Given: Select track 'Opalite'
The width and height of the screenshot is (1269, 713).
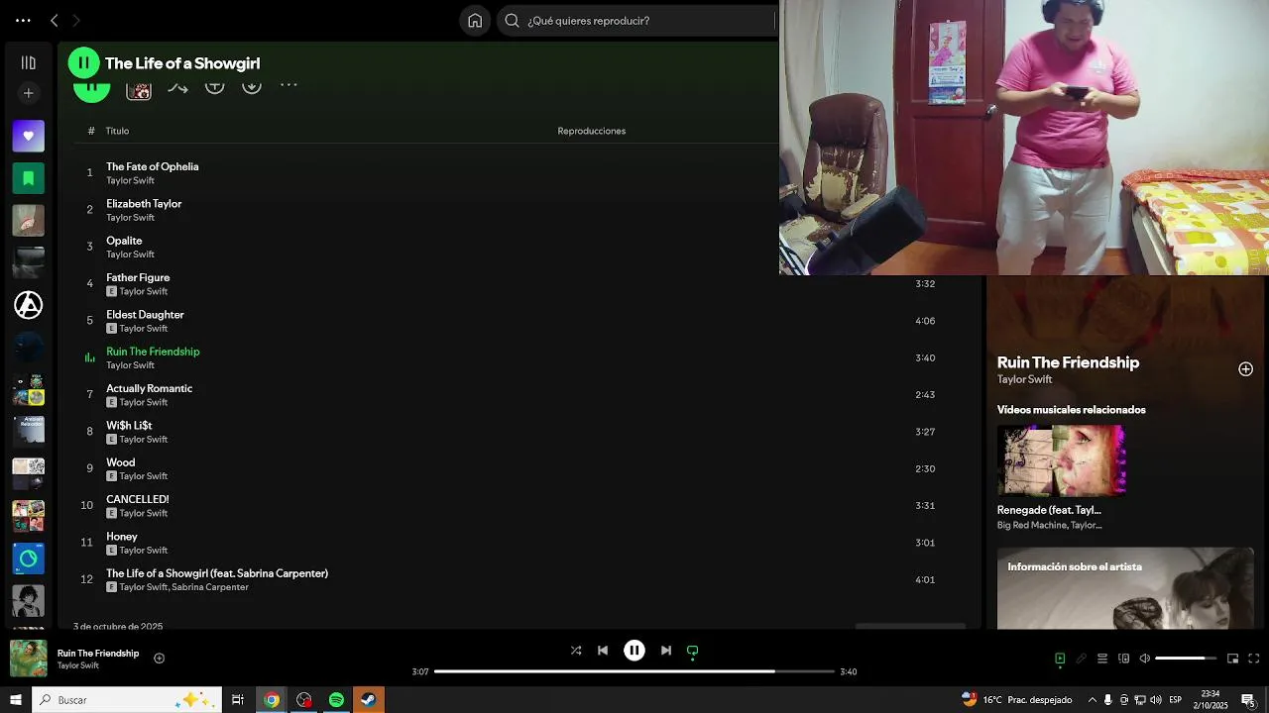Looking at the screenshot, I should click(124, 241).
